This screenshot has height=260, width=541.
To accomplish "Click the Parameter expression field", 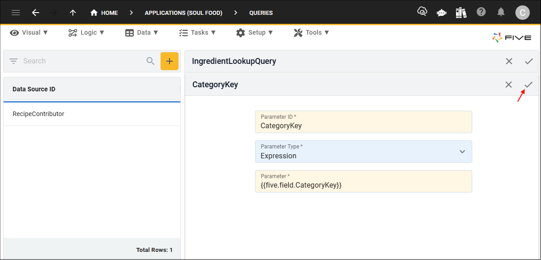I will tap(363, 181).
